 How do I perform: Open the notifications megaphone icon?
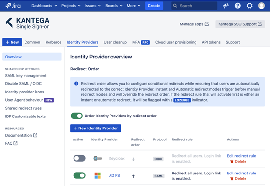[x=226, y=6]
